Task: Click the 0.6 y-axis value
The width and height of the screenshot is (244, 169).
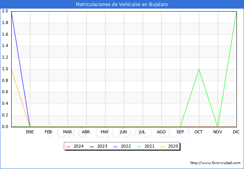Action: click(5, 92)
